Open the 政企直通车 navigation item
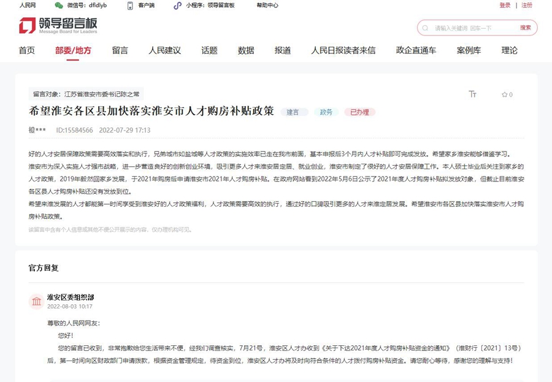Image resolution: width=552 pixels, height=382 pixels. coord(416,50)
